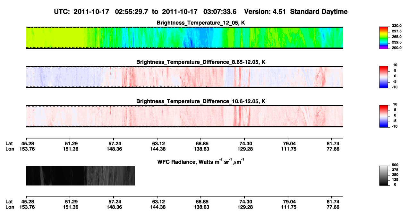Click the Brightness_Temperature_Difference_10.6-12.05 panel title
Viewport: 417px width, 214px height.
coord(201,101)
